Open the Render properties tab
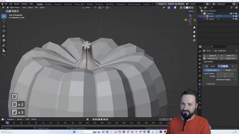239x134 pixels. [x=200, y=56]
